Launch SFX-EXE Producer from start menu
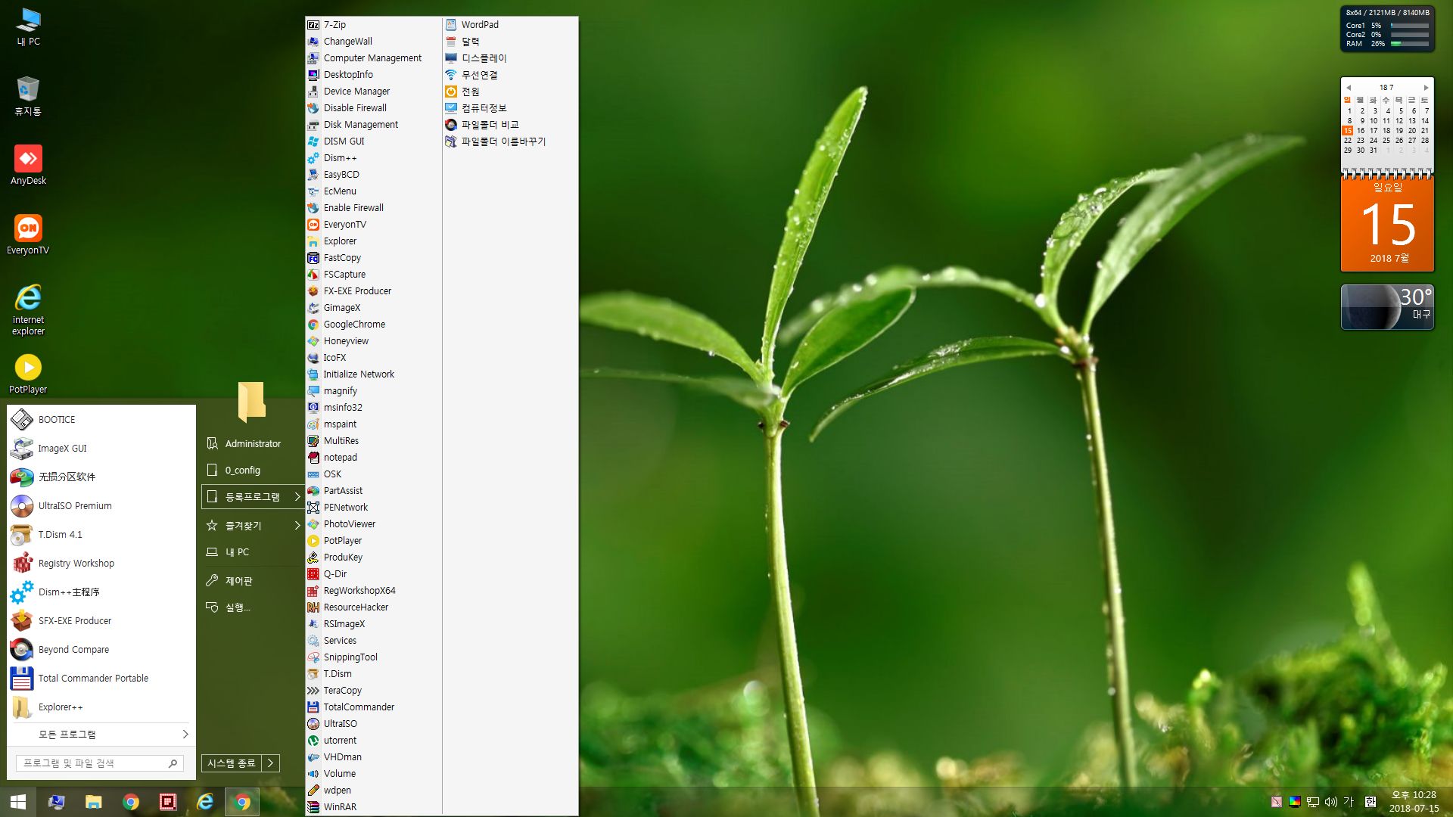Screen dimensions: 1453x817 [101, 620]
